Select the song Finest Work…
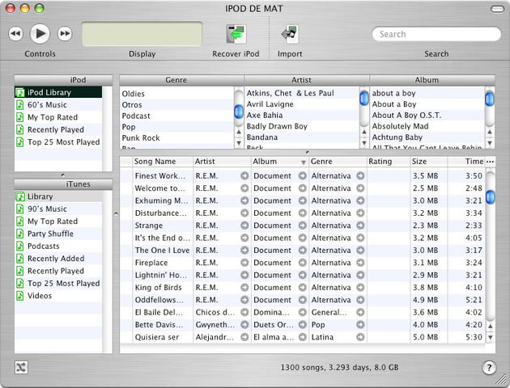 (x=160, y=175)
